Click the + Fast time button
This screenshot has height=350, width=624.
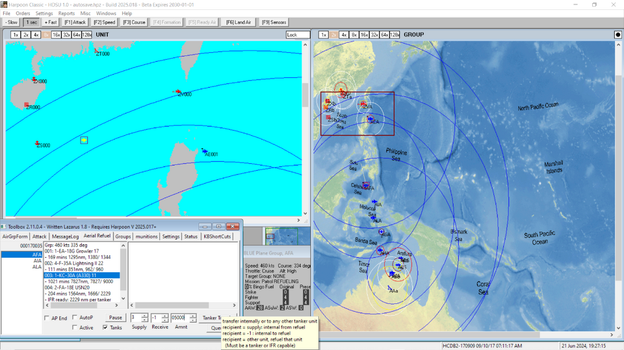point(50,22)
